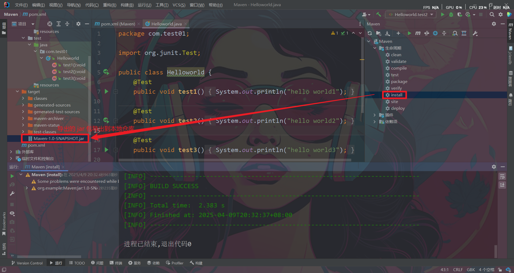This screenshot has height=273, width=514.
Task: Unfold test1 method body in editor gutter
Action: pyautogui.click(x=116, y=92)
